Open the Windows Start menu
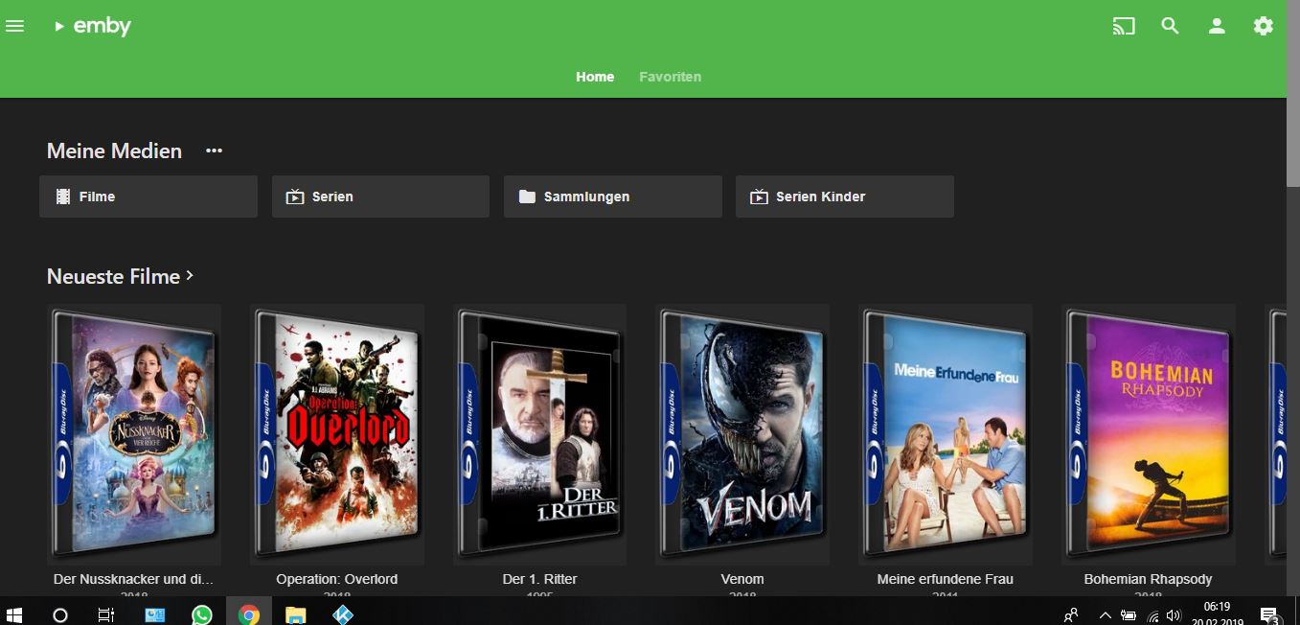1300x625 pixels. [14, 614]
